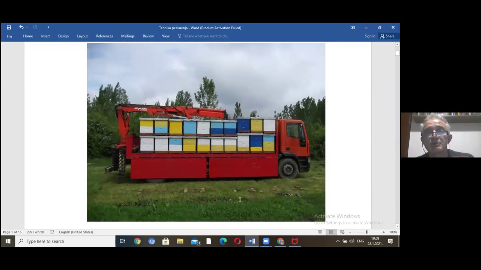Viewport: 481px width, 270px height.
Task: Click zoom in plus button
Action: 384,232
